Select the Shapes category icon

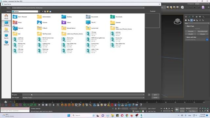coord(189,20)
